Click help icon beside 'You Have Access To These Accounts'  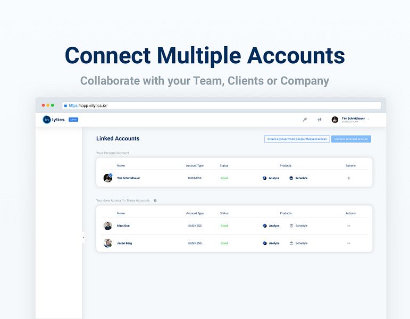[x=155, y=200]
